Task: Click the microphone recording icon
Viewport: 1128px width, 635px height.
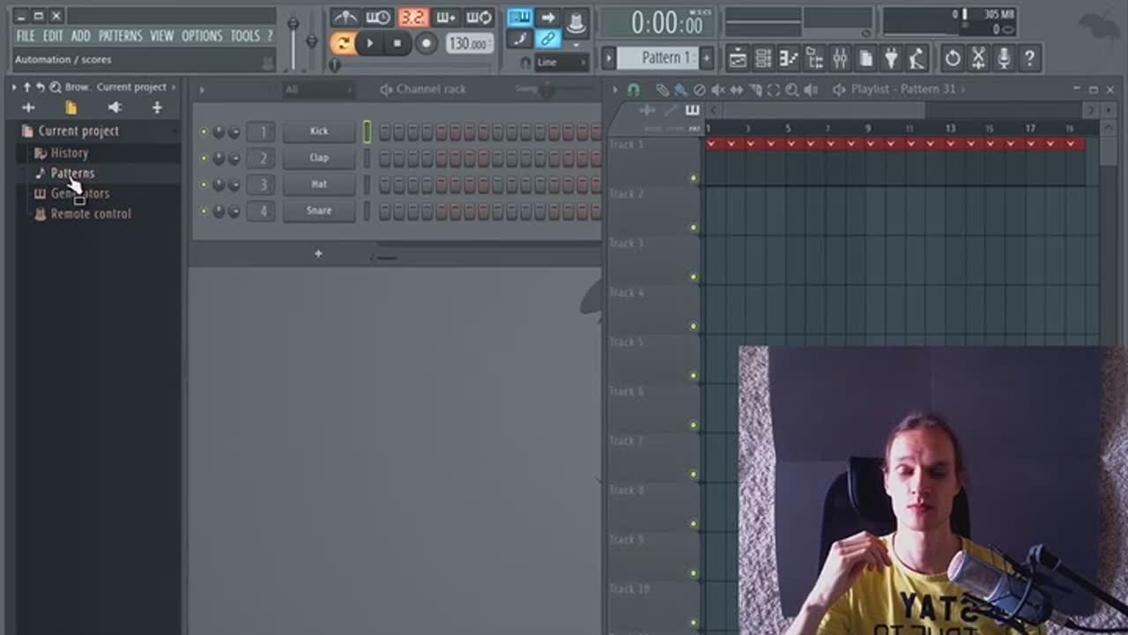Action: pyautogui.click(x=1003, y=58)
